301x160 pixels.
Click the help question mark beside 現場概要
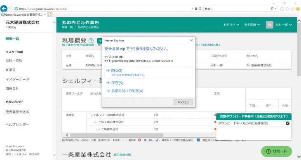(91, 41)
